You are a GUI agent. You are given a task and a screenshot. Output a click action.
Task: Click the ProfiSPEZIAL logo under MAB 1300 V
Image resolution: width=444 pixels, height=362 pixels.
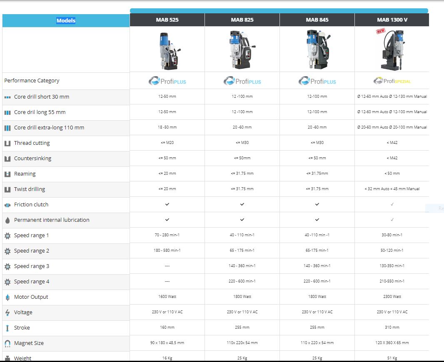392,81
